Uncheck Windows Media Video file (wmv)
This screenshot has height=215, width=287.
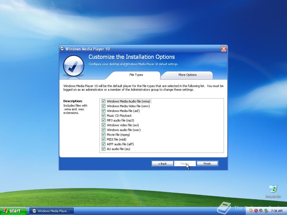(x=104, y=106)
